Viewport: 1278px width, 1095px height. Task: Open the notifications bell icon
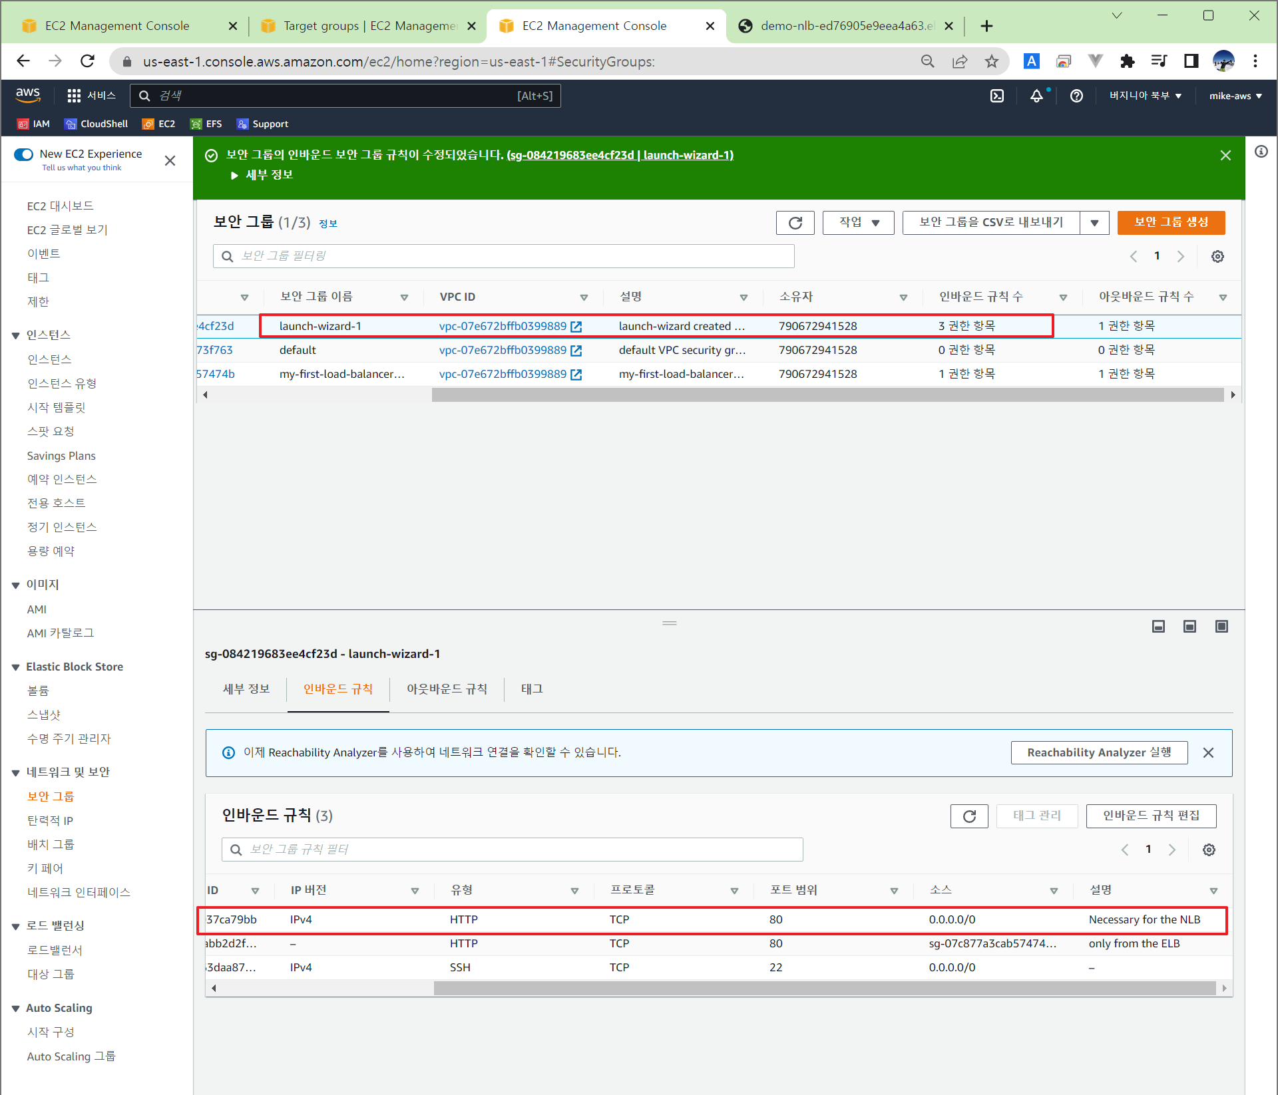coord(1036,96)
